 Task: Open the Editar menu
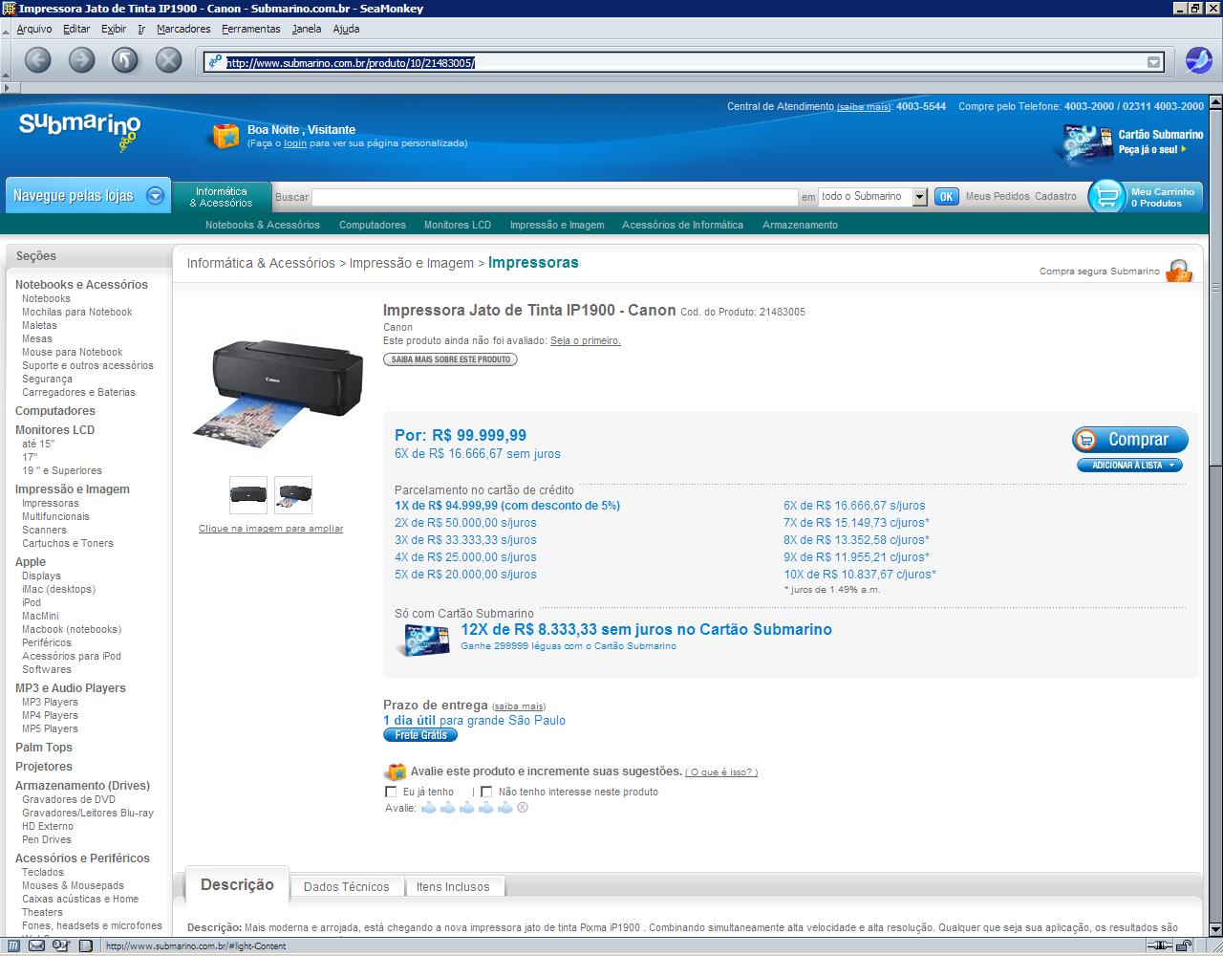pos(76,29)
